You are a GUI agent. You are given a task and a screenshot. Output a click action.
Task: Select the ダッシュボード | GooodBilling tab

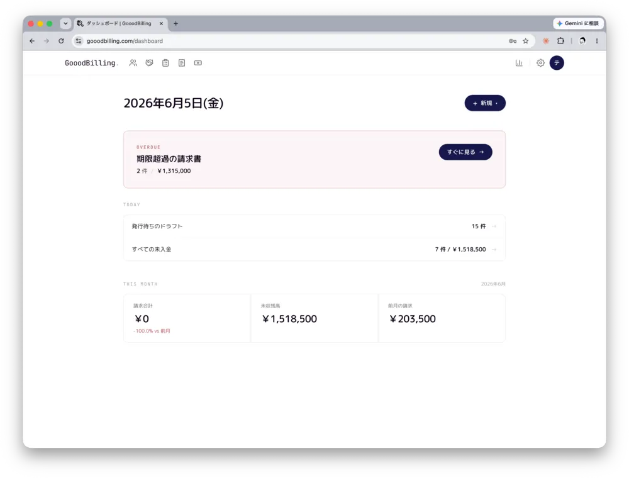click(119, 24)
